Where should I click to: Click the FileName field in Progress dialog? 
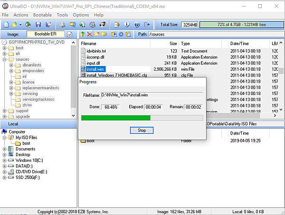152,95
